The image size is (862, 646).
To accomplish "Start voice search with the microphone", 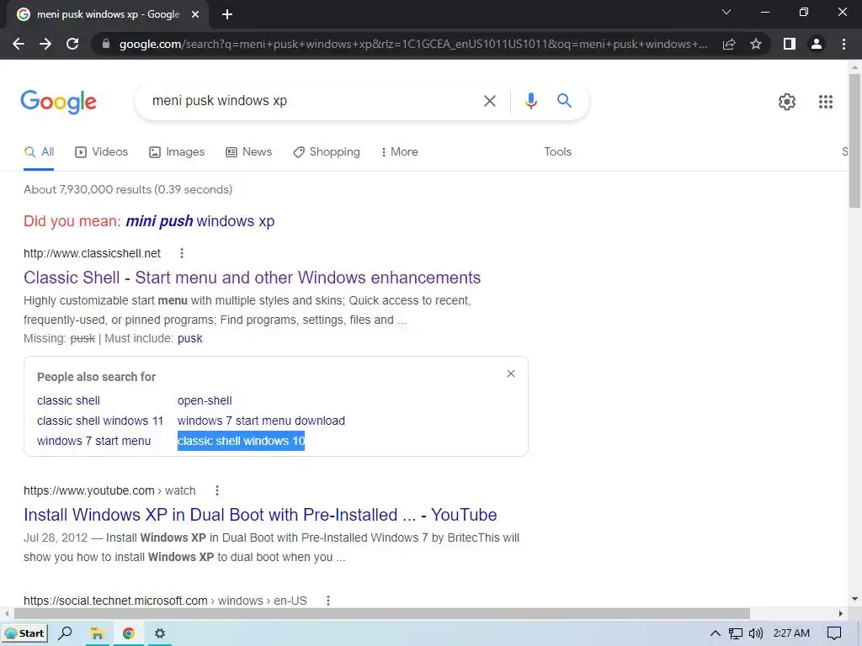I will (530, 101).
